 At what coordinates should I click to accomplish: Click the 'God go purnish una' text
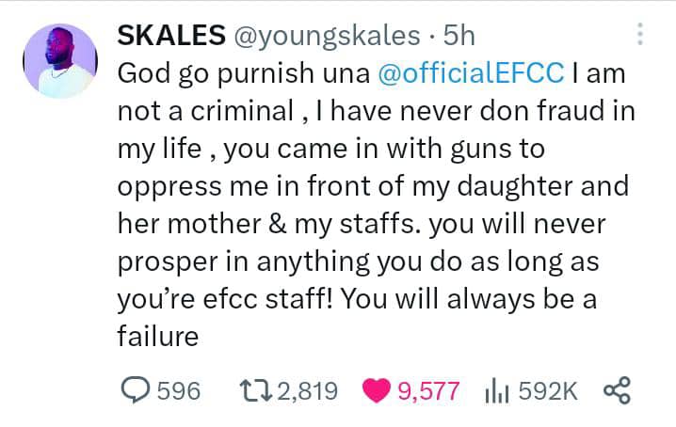[244, 72]
